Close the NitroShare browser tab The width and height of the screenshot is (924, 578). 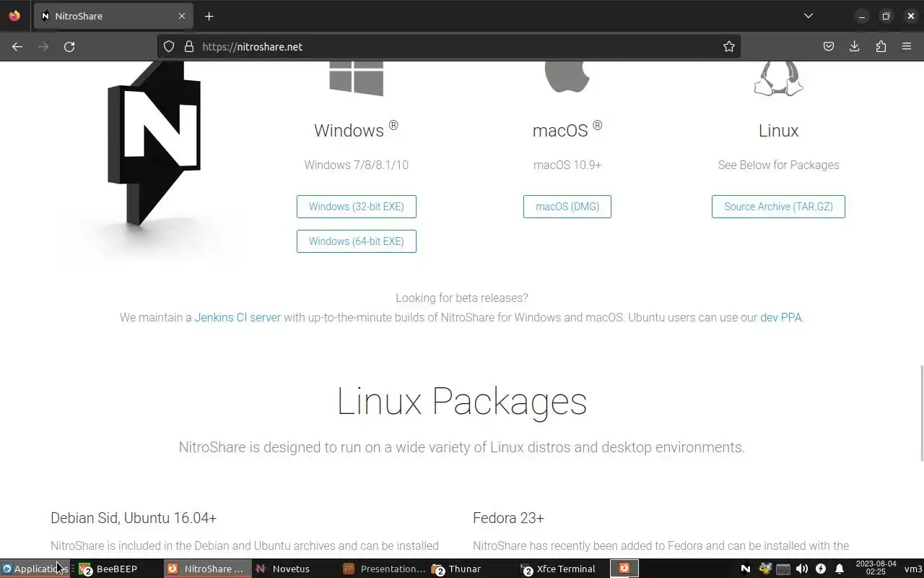coord(182,16)
